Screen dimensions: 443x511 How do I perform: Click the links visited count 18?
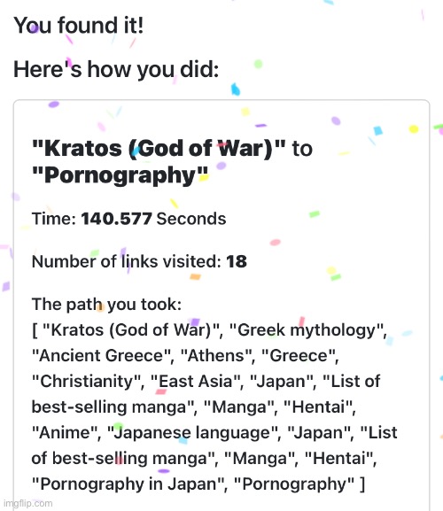(x=237, y=261)
